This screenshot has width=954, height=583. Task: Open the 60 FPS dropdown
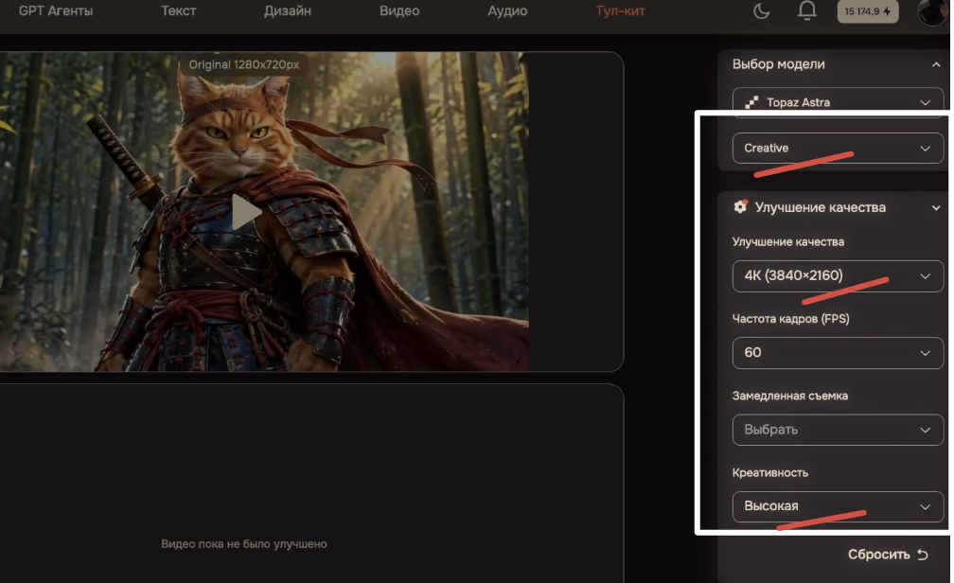tap(838, 353)
